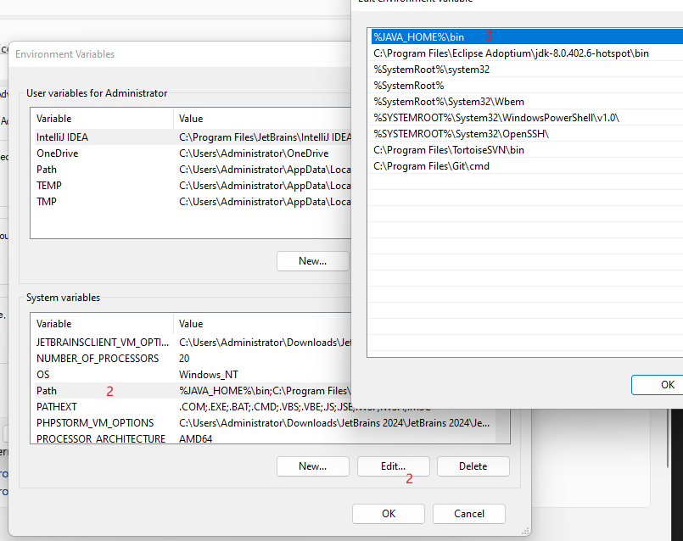The image size is (683, 541).
Task: Select the Eclipse Adoptium jdk-8.0.402.6-hotspot\bin entry
Action: coord(527,53)
